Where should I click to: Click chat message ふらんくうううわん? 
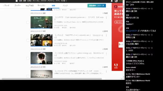coord(135,63)
